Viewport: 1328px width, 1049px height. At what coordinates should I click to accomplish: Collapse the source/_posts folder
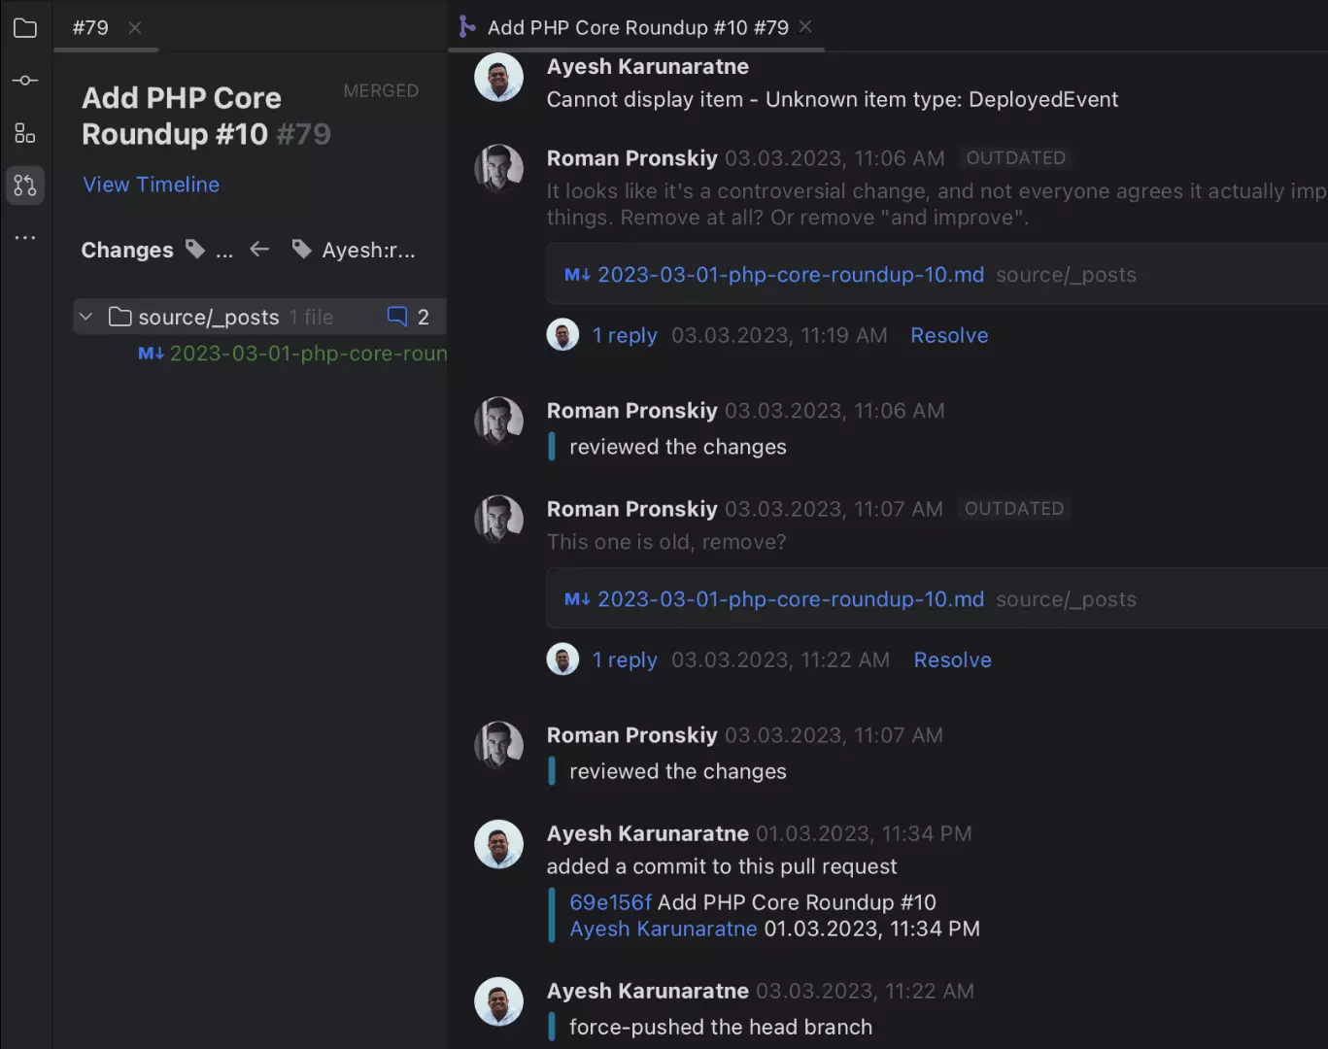coord(86,317)
